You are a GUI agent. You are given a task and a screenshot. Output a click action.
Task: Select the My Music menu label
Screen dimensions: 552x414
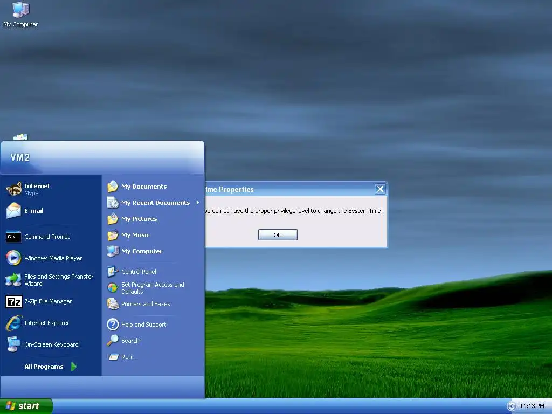135,235
